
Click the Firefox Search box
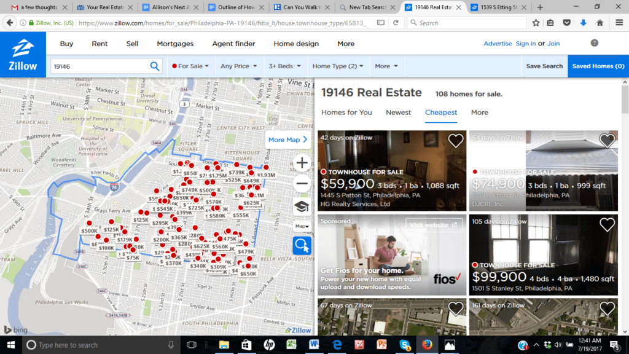[467, 23]
